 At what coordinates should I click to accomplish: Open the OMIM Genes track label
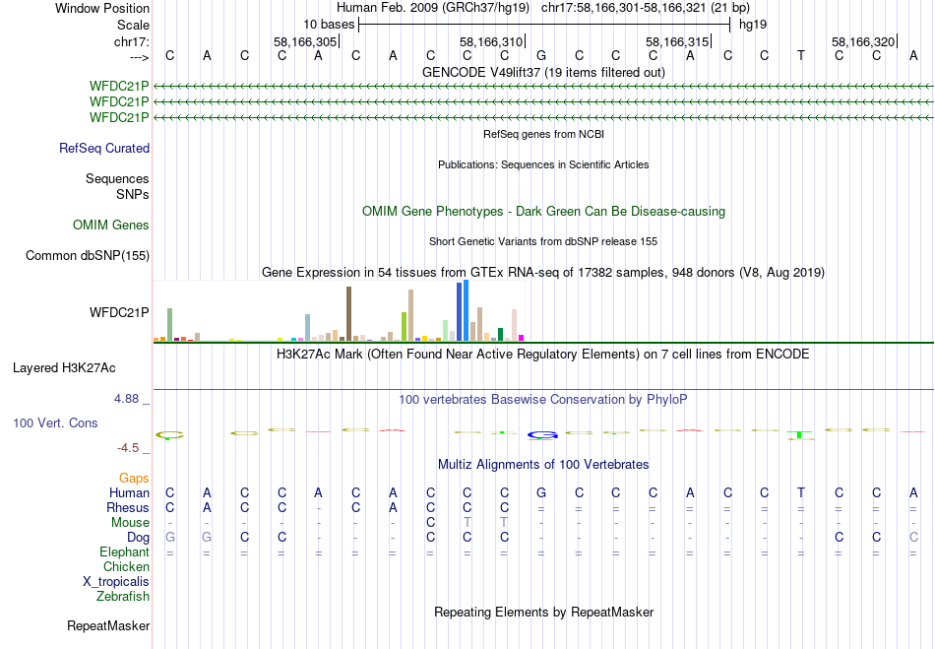click(x=111, y=225)
